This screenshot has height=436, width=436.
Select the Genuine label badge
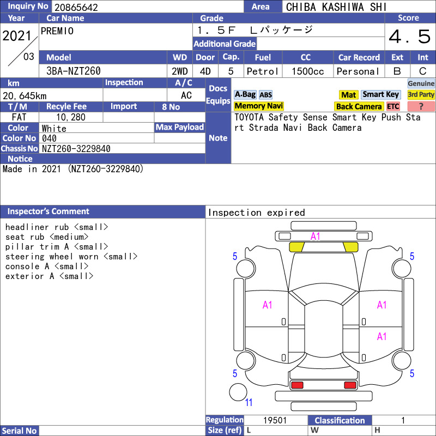tap(421, 83)
